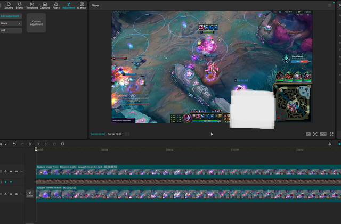Open the Stickers panel

pyautogui.click(x=9, y=5)
